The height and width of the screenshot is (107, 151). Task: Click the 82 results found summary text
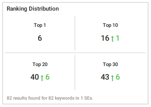tap(50, 98)
